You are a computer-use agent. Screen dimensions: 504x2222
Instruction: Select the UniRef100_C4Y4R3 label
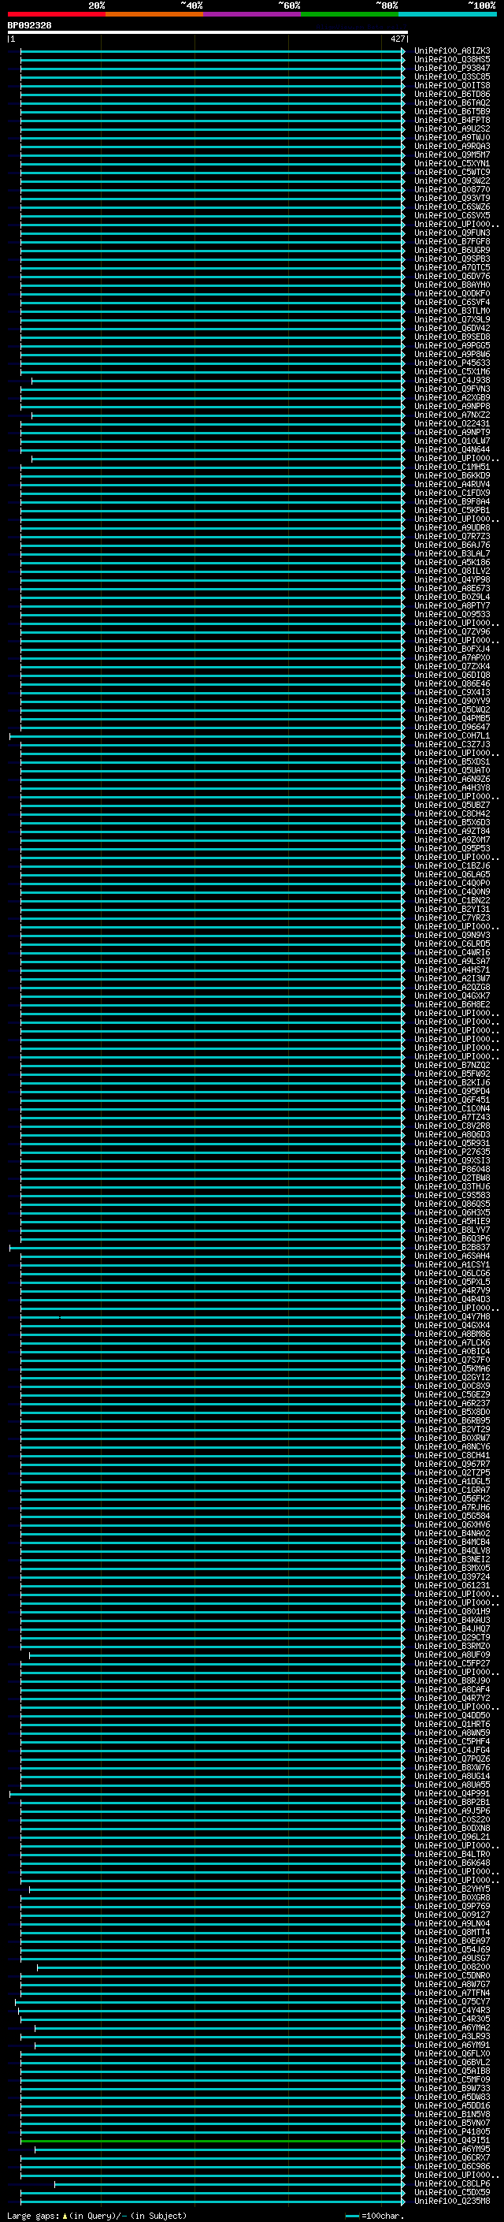pos(452,2010)
